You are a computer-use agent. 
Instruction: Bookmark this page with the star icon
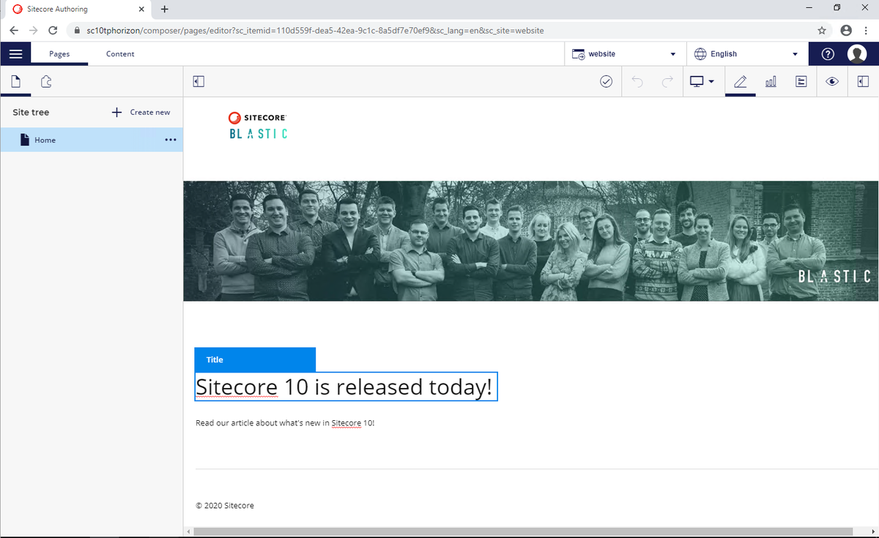point(822,31)
